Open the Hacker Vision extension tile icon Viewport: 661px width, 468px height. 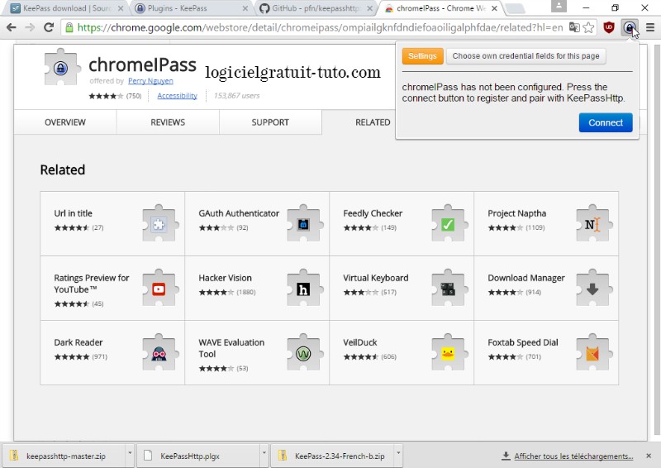pos(302,289)
